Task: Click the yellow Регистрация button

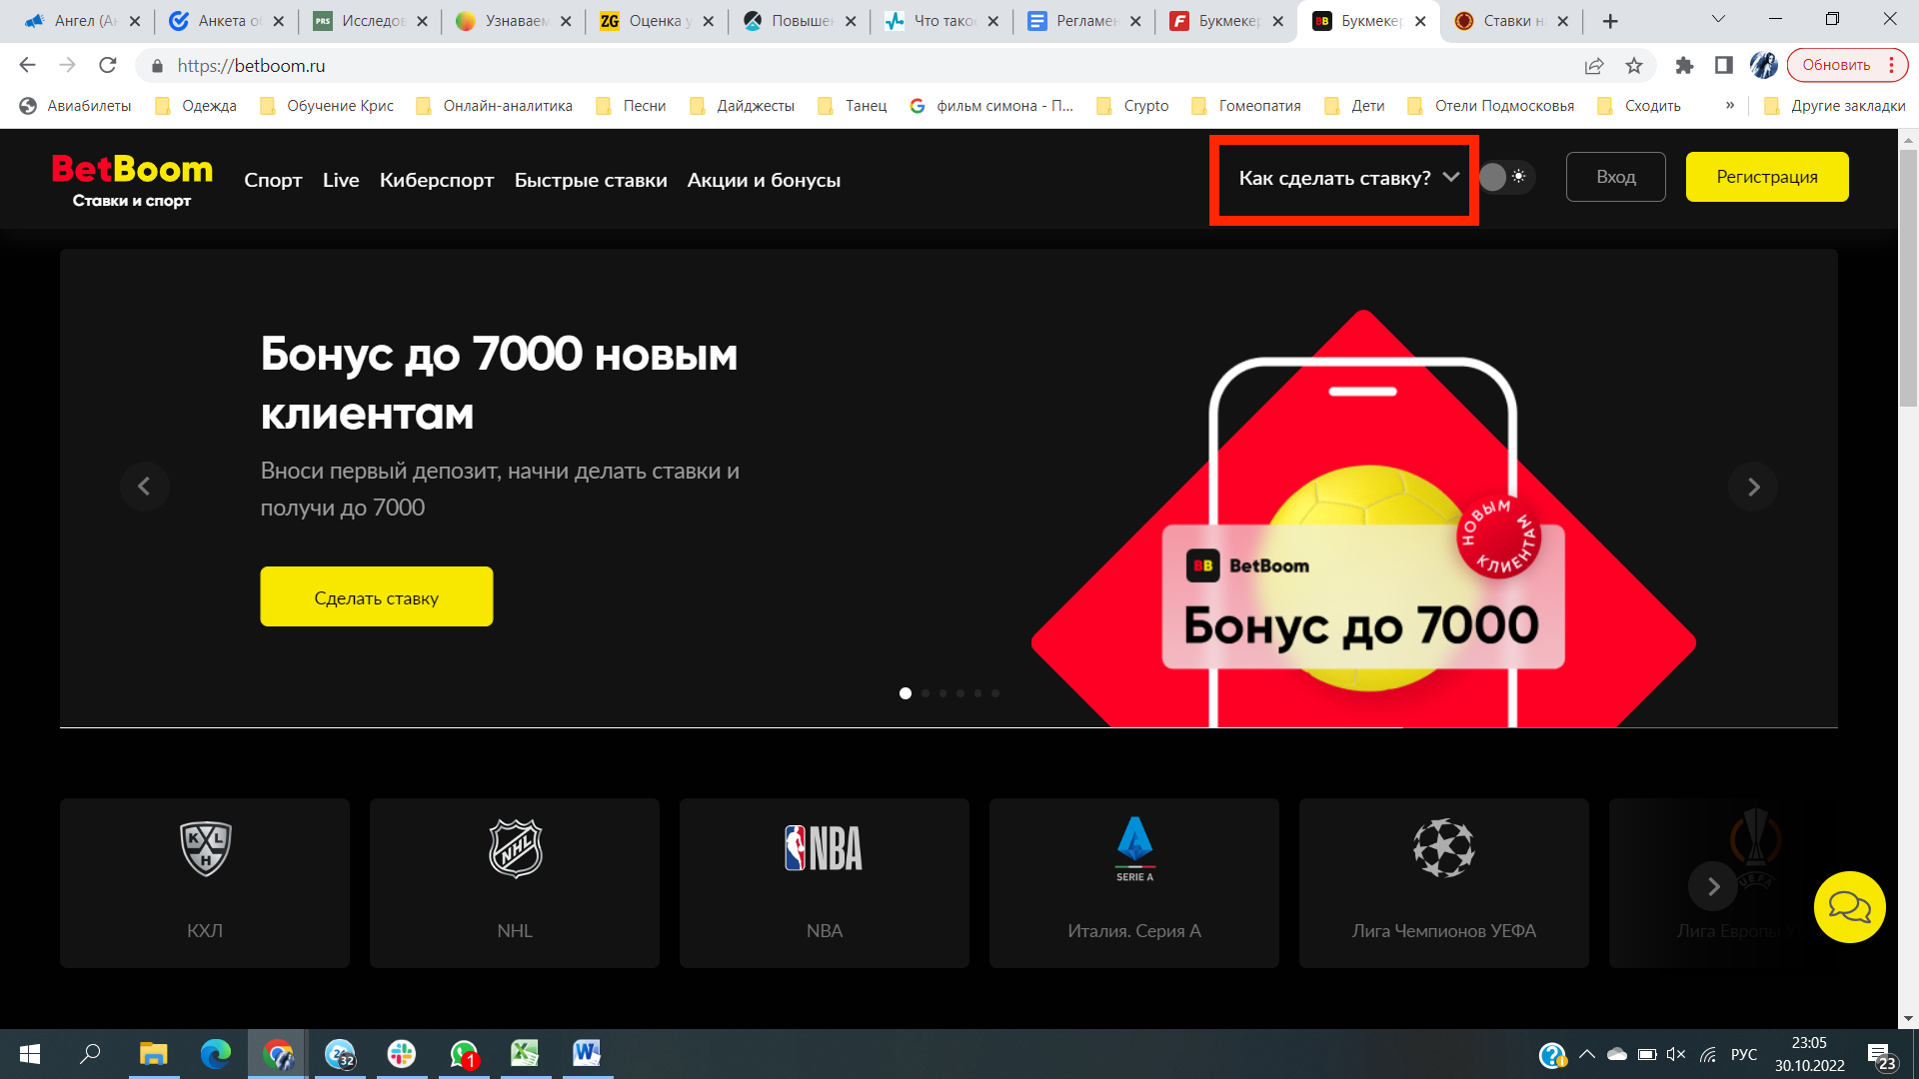Action: coord(1767,177)
